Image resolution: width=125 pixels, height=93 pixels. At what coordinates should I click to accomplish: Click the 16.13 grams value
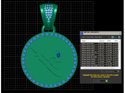(x=102, y=46)
